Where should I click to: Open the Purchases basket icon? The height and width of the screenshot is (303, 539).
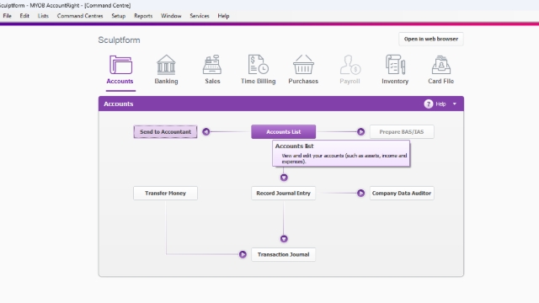point(303,65)
